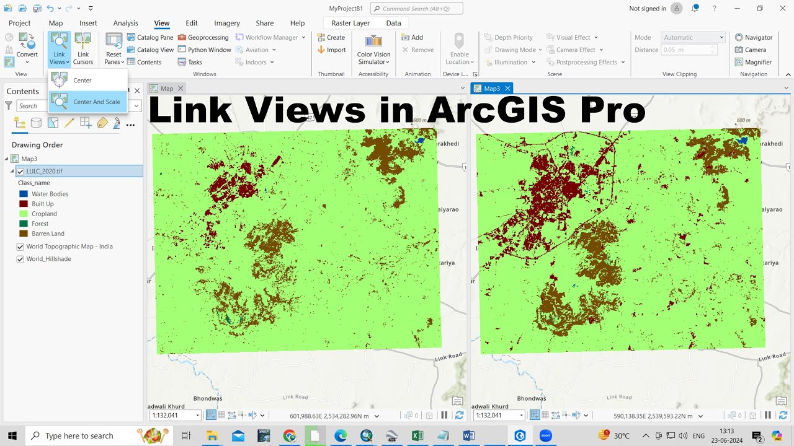Select Center from Link Views menu
This screenshot has height=446, width=794.
coord(88,80)
